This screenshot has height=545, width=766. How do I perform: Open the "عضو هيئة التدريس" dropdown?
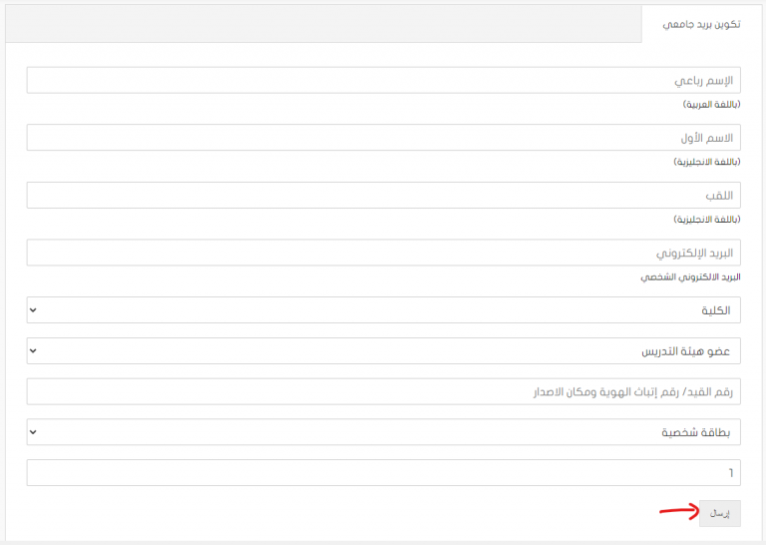pyautogui.click(x=383, y=350)
